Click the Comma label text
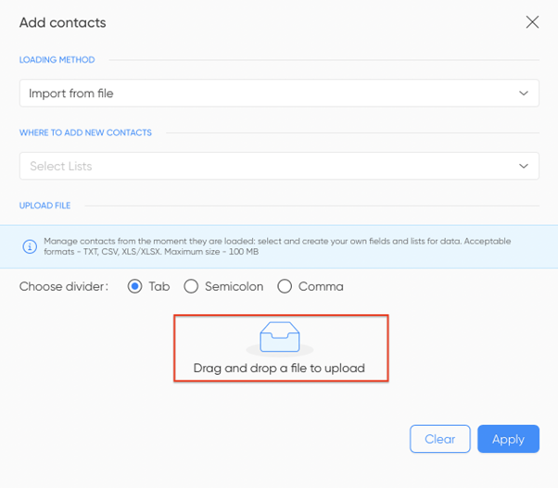Screen dimensions: 558x488 tap(321, 286)
